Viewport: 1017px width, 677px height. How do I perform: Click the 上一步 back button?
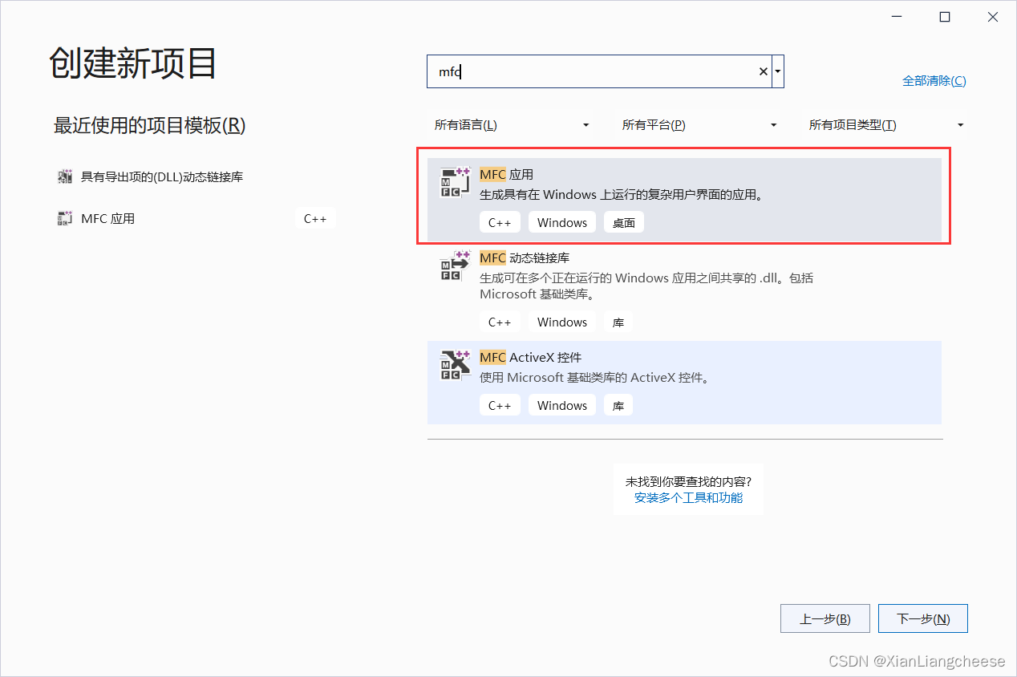[825, 618]
